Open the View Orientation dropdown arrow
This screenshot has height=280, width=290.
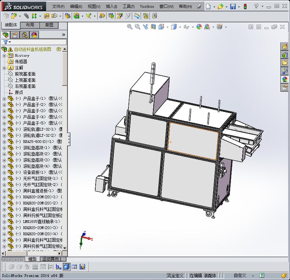(x=167, y=27)
